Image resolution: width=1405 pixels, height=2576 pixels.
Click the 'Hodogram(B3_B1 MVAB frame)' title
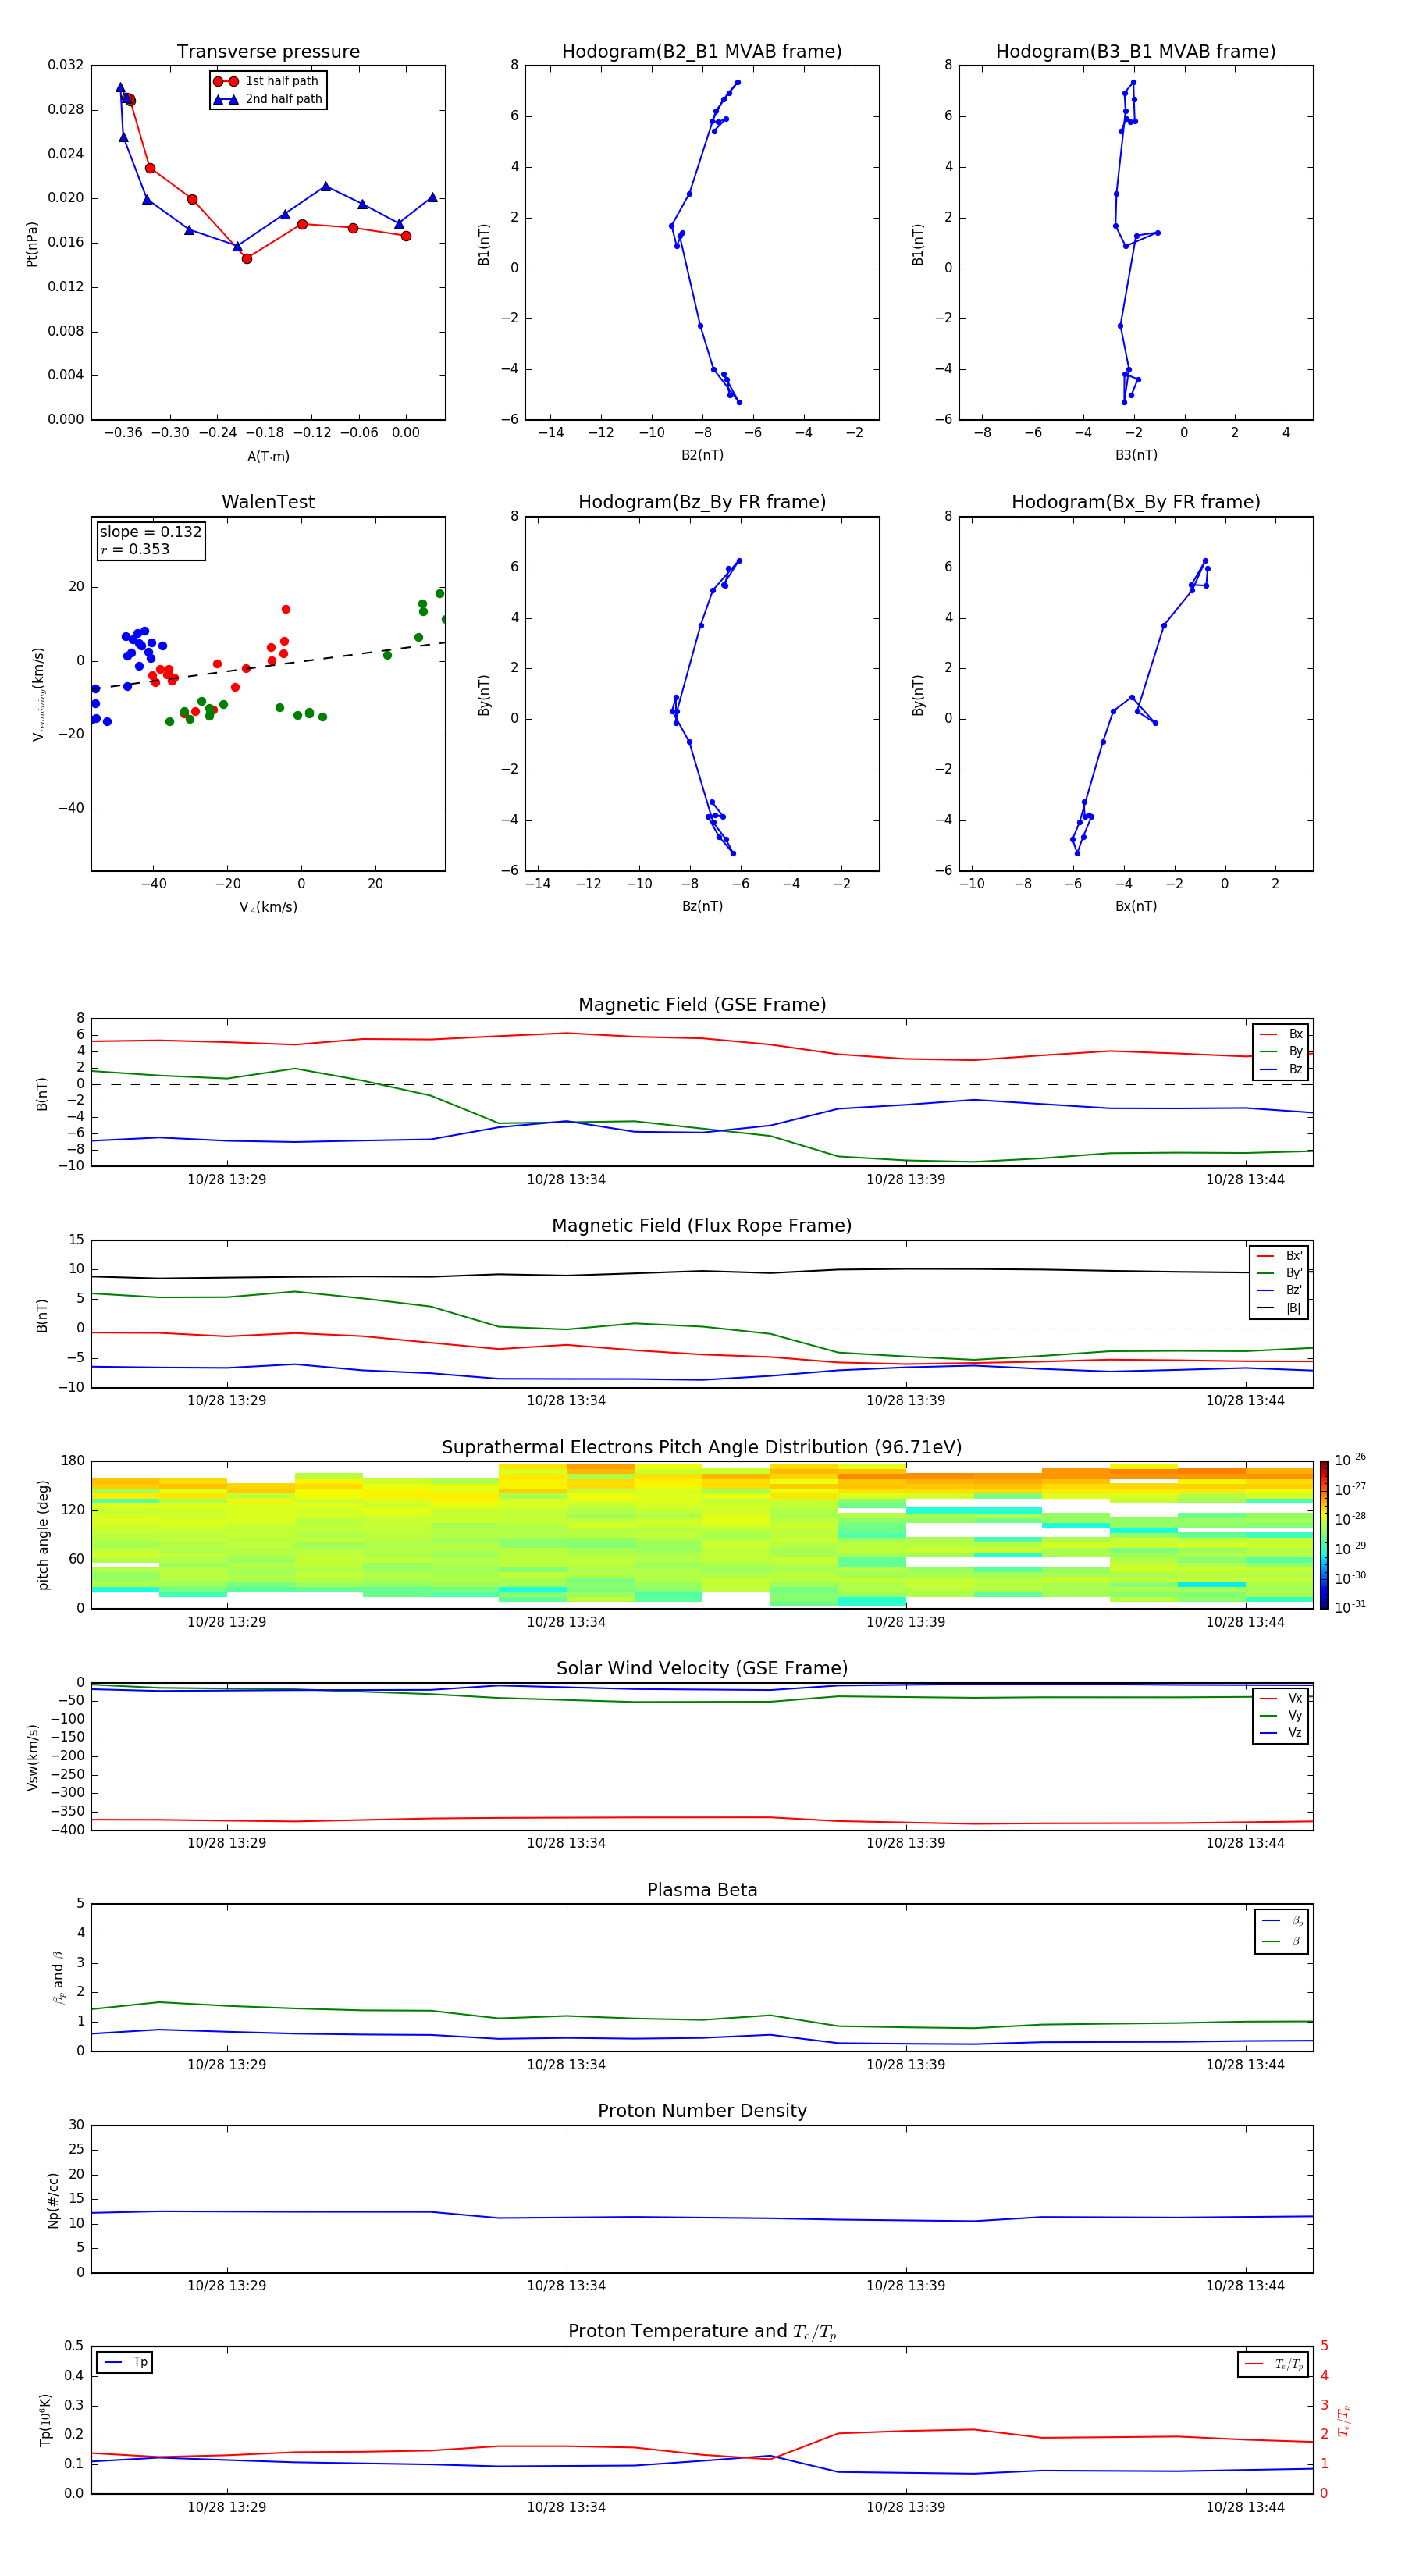click(1136, 52)
